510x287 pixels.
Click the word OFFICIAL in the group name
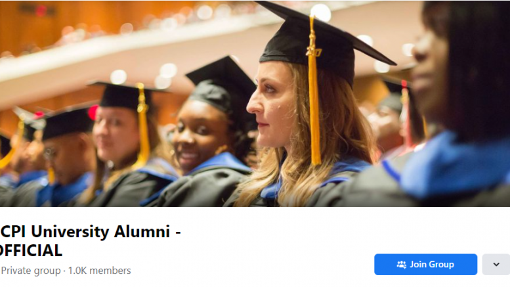point(31,251)
